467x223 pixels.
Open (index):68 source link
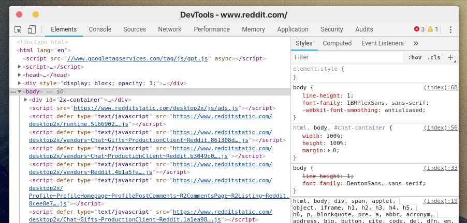tap(440, 88)
